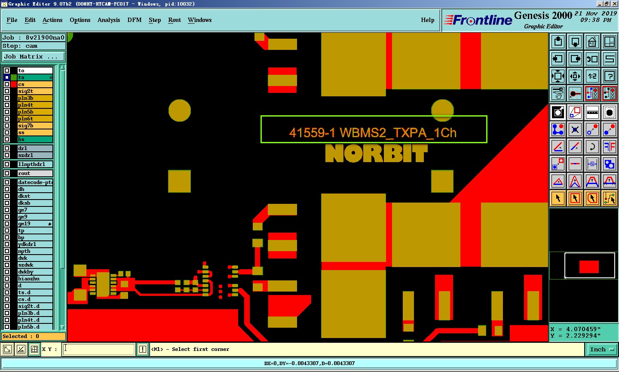The image size is (619, 372).
Task: Click the pan down view icon
Action: (x=575, y=42)
